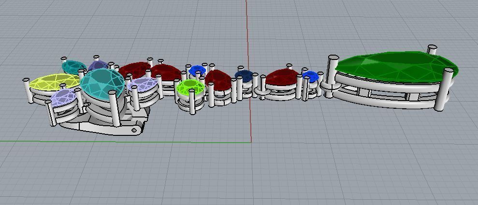Select the largest teal round gemstone

102,85
